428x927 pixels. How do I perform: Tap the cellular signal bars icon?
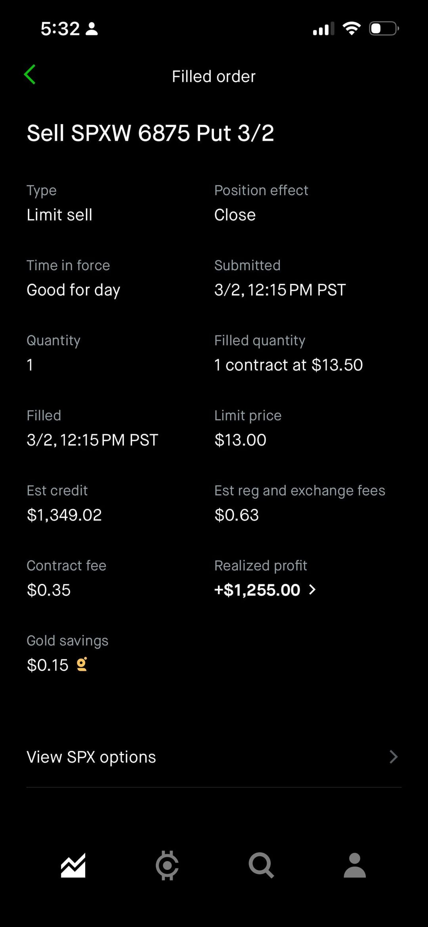tap(323, 29)
